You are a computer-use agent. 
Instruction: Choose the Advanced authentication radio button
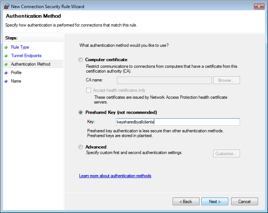[x=81, y=147]
